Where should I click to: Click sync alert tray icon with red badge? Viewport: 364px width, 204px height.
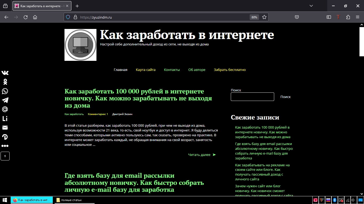pos(341,200)
